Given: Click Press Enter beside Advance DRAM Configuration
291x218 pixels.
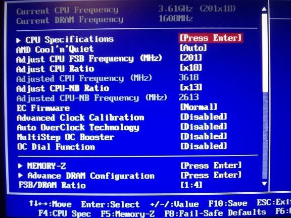Looking at the screenshot, I should [x=211, y=175].
